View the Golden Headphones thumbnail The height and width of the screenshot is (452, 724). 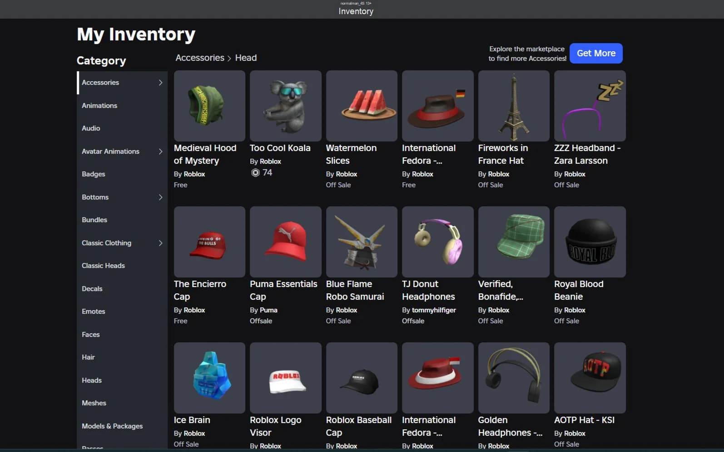click(x=514, y=378)
